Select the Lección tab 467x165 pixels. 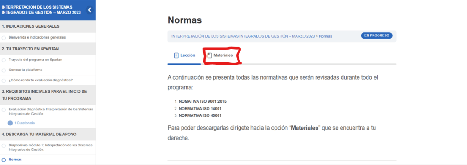(184, 55)
